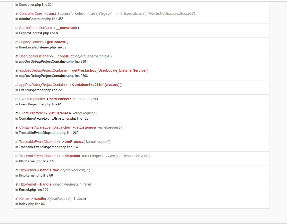The image size is (287, 224).
Task: Click the object(LegacyContext) argument
Action: 93,56
